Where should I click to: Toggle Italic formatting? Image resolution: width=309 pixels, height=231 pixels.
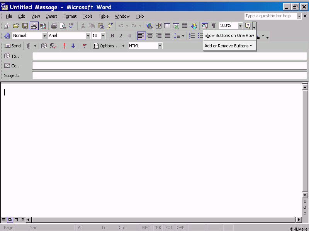(x=121, y=36)
